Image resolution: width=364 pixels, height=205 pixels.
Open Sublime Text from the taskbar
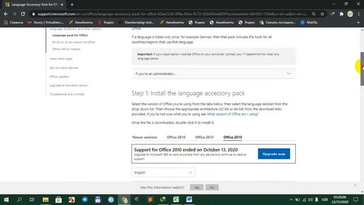150,199
